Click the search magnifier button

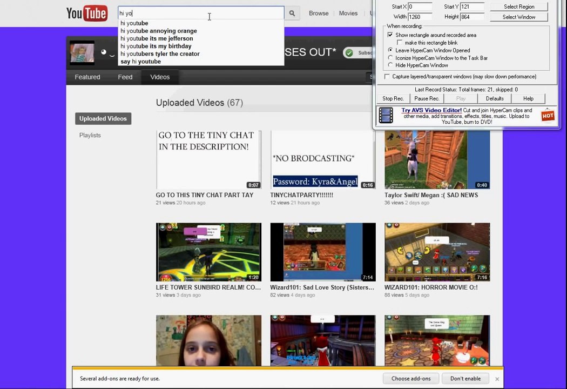[292, 14]
